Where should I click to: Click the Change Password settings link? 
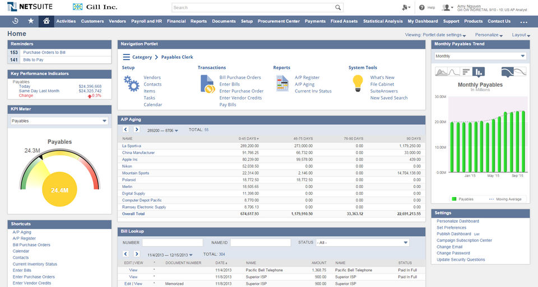pyautogui.click(x=453, y=253)
